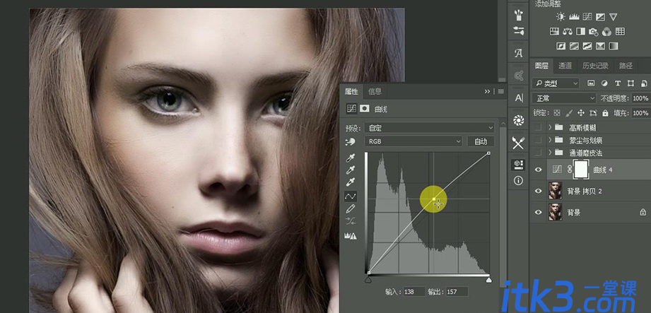The height and width of the screenshot is (313, 651).
Task: Toggle lock transparent pixels
Action: [x=557, y=112]
